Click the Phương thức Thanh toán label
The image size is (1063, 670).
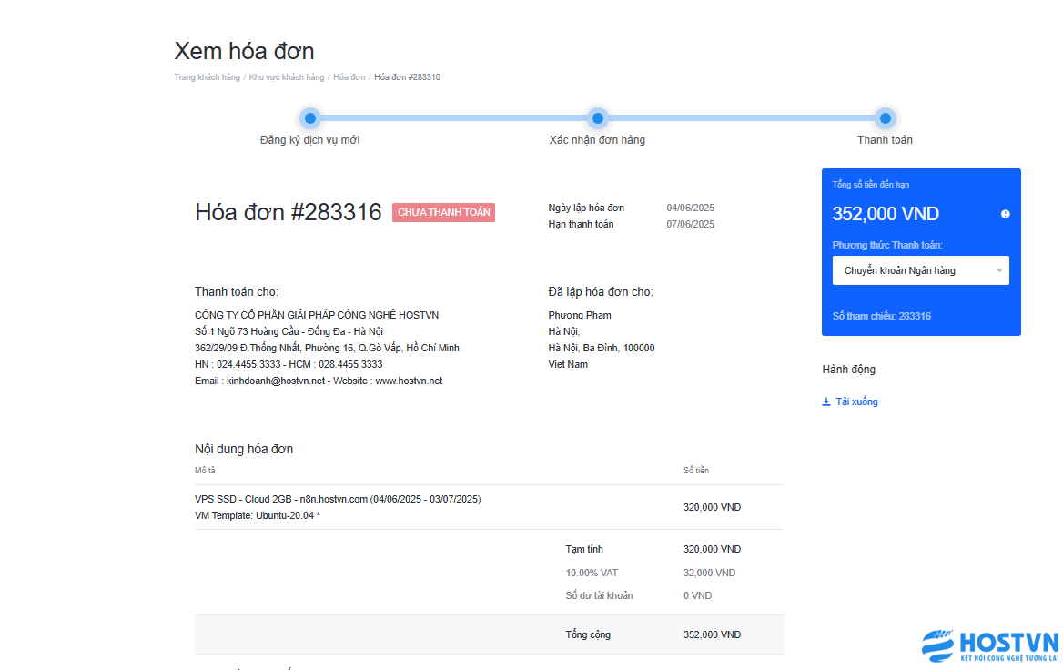click(x=887, y=245)
